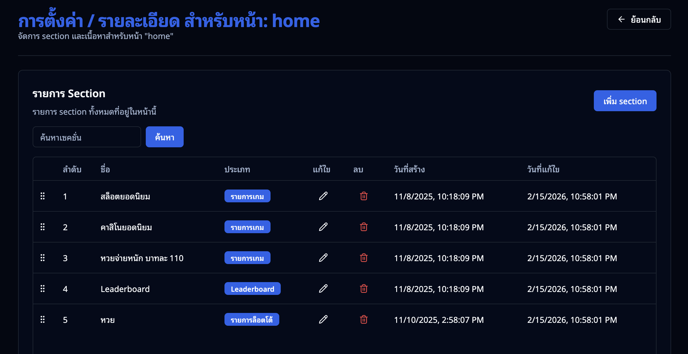Delete the คาสิโนยอดนิยม section
The image size is (688, 354).
[x=364, y=227]
